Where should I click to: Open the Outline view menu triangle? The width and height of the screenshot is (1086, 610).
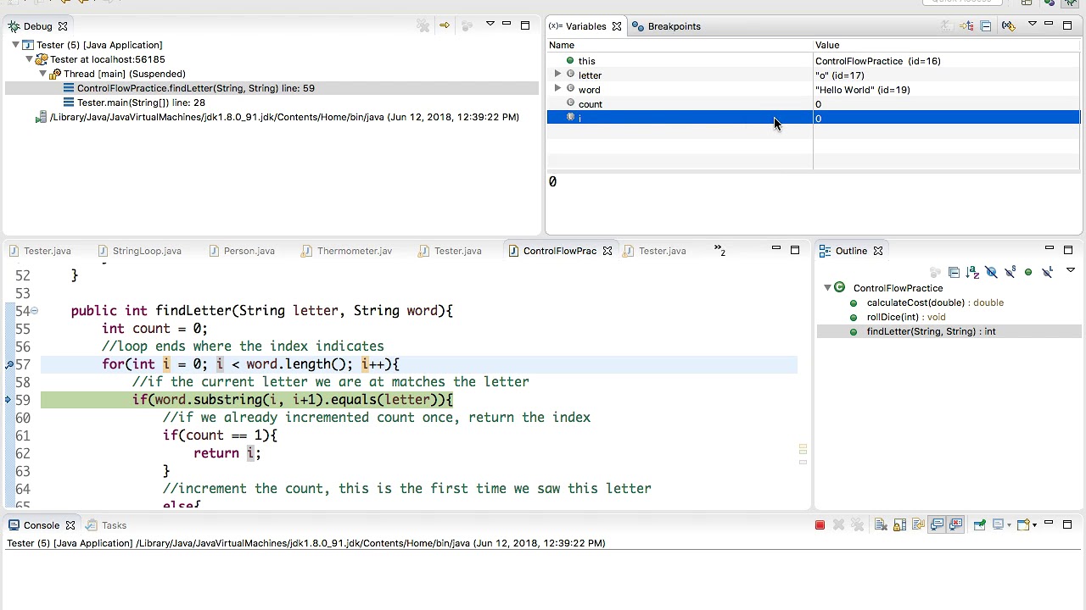(x=1070, y=270)
